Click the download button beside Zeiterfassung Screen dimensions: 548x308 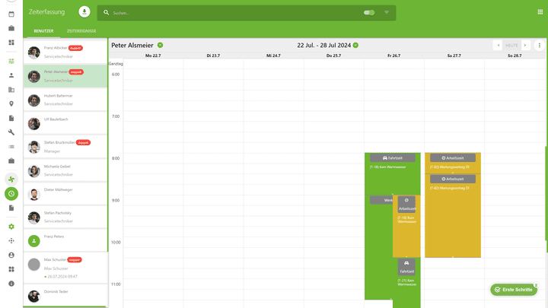[84, 12]
